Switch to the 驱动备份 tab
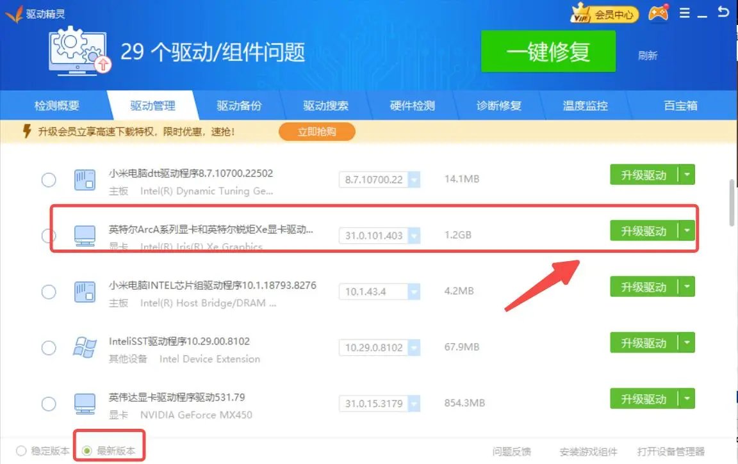The height and width of the screenshot is (464, 738). click(239, 106)
